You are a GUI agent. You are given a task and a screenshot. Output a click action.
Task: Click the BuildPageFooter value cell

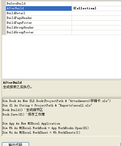96,23
